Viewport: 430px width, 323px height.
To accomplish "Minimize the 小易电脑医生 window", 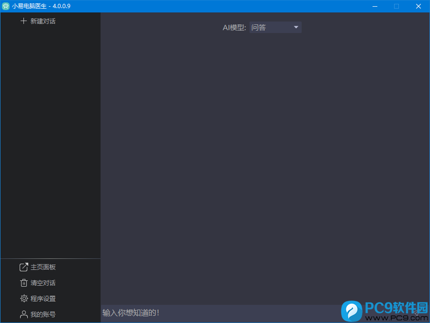I will [x=375, y=6].
